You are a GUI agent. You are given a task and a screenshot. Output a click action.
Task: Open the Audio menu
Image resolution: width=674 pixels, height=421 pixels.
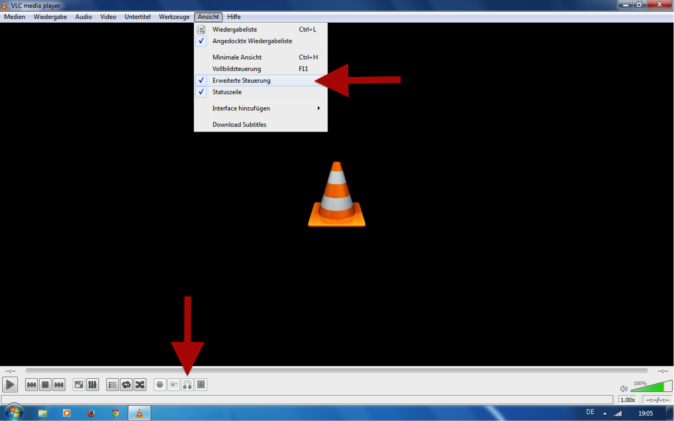pyautogui.click(x=84, y=17)
